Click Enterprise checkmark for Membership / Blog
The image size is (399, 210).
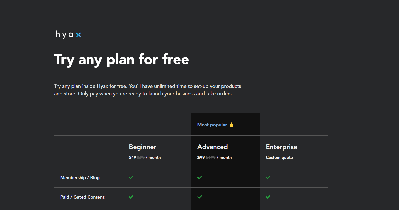[x=268, y=177]
